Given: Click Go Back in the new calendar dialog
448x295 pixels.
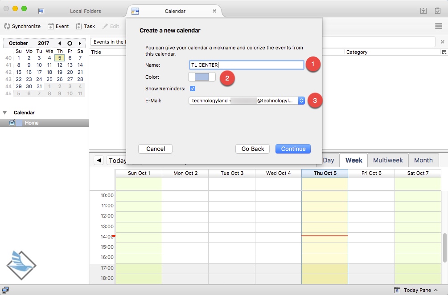Looking at the screenshot, I should [x=252, y=149].
